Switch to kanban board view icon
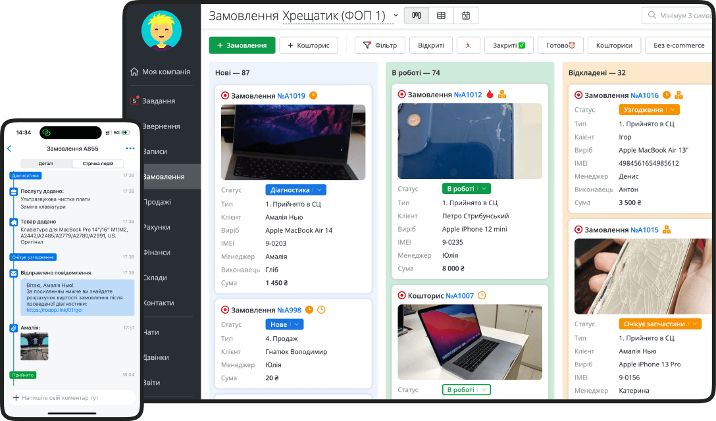The height and width of the screenshot is (421, 716). tap(417, 16)
